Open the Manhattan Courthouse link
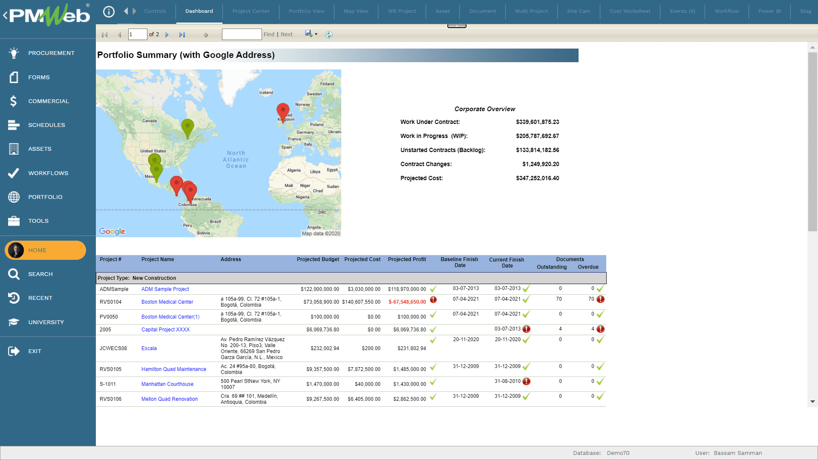Image resolution: width=818 pixels, height=460 pixels. [x=167, y=384]
